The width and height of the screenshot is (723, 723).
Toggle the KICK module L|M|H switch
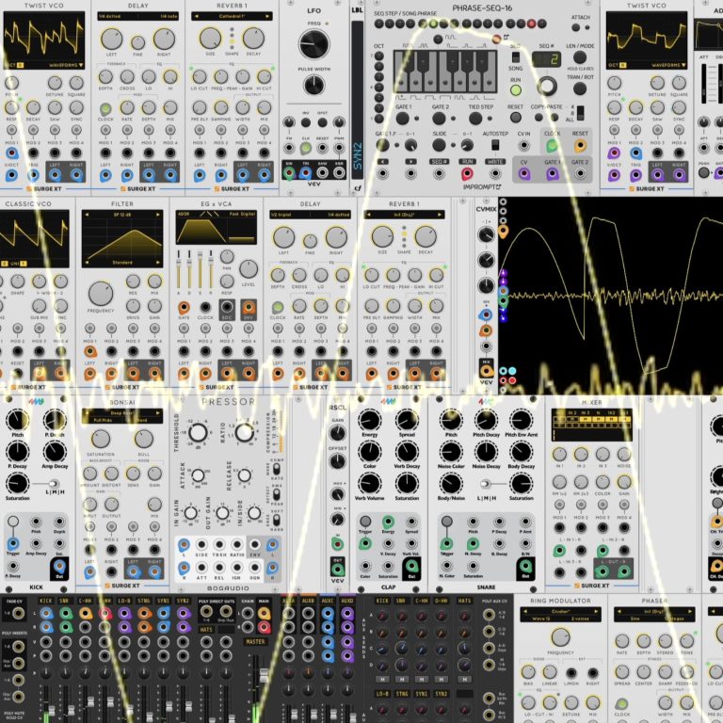point(54,483)
